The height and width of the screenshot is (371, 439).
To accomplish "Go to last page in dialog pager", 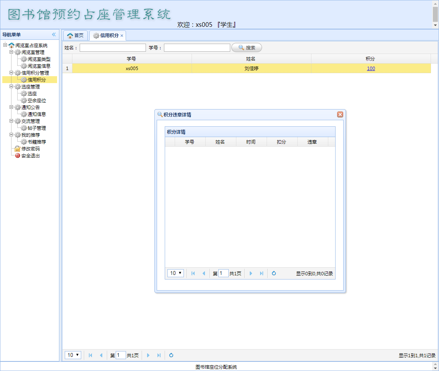I will [x=262, y=273].
